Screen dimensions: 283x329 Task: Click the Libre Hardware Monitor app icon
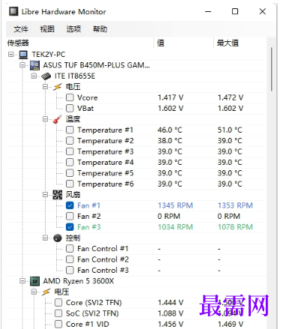pyautogui.click(x=13, y=11)
